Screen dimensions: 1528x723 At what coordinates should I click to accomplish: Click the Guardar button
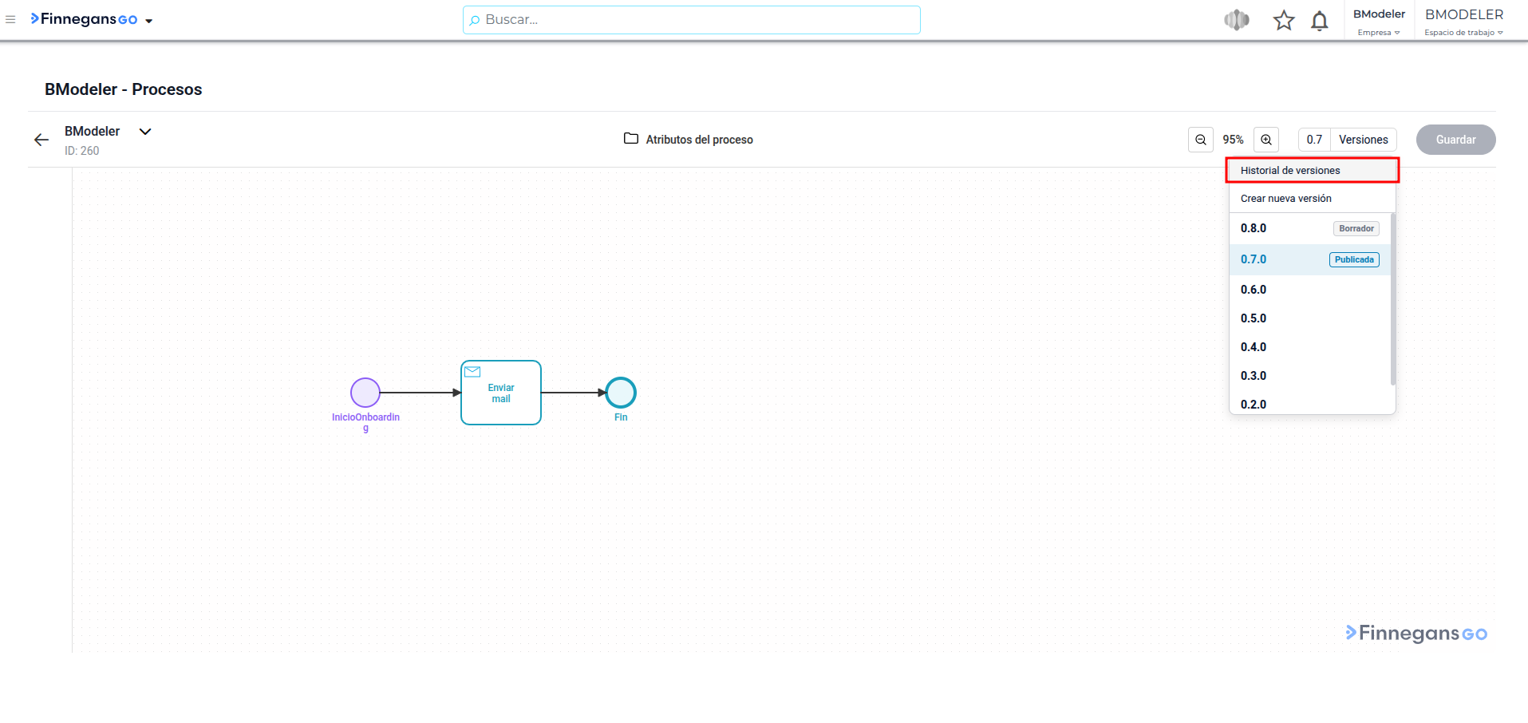click(x=1456, y=140)
